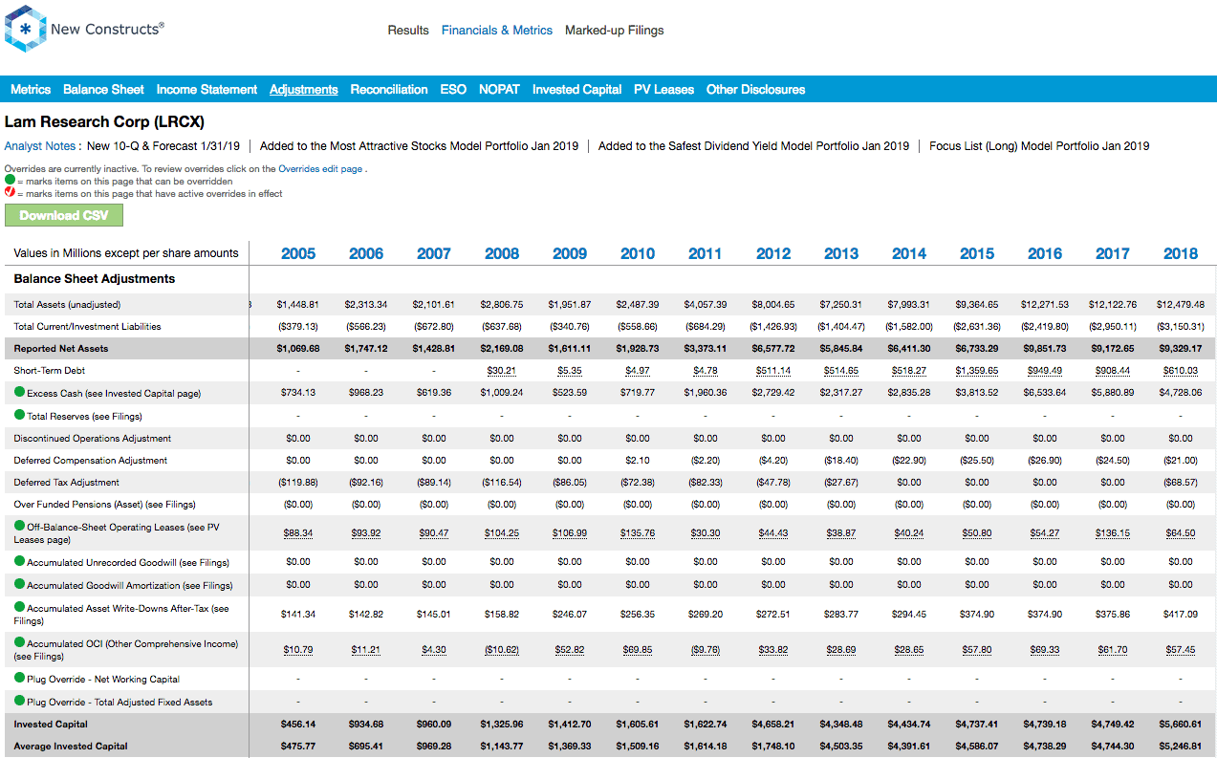
Task: Click the 2005 year column header
Action: tap(298, 253)
